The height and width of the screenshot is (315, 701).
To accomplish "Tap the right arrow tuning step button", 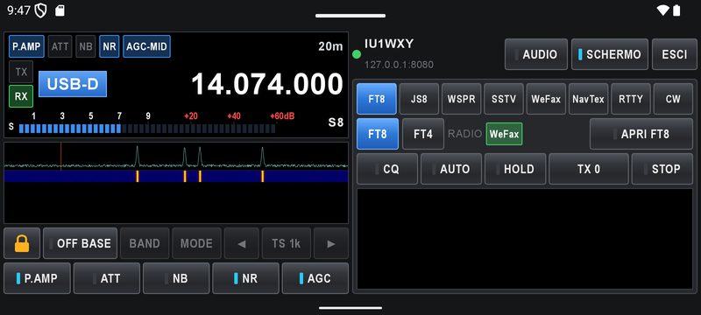I will click(331, 243).
